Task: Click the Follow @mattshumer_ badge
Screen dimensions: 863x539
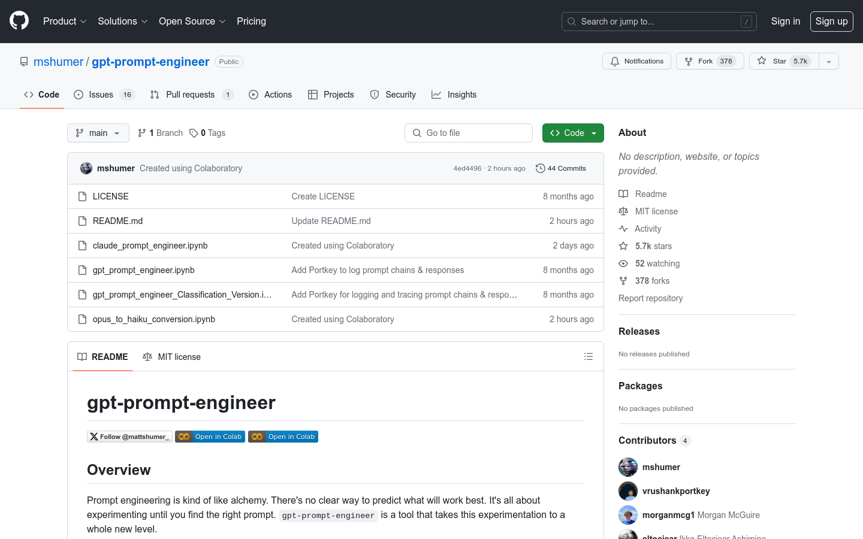Action: coord(129,437)
